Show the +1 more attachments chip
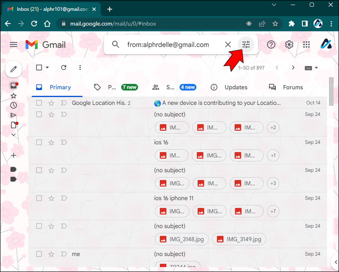The height and width of the screenshot is (272, 339). (273, 155)
